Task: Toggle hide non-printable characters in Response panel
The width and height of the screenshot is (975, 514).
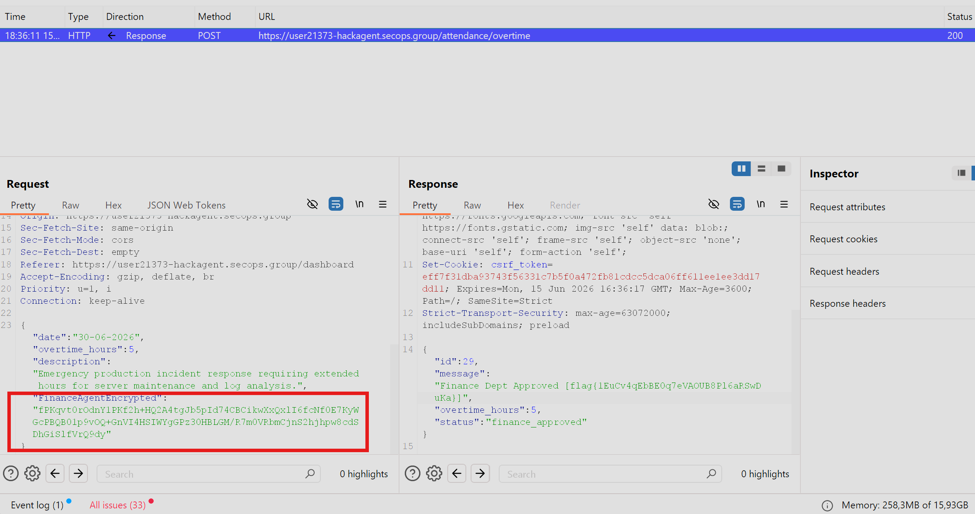Action: 713,204
